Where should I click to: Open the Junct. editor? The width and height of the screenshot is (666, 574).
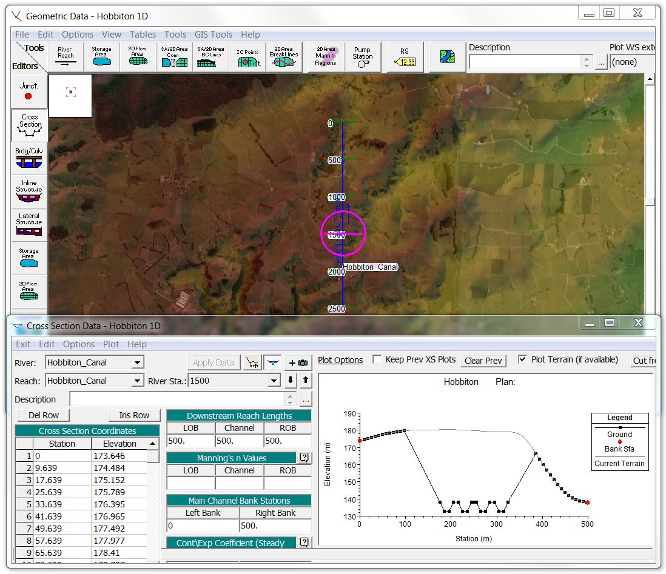click(x=29, y=91)
